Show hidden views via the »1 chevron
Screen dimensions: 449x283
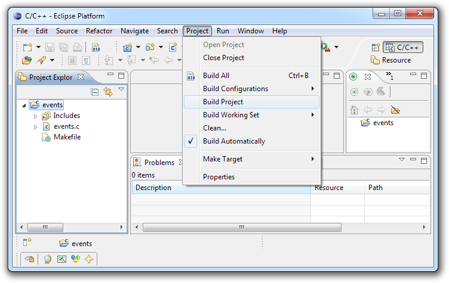tap(390, 76)
